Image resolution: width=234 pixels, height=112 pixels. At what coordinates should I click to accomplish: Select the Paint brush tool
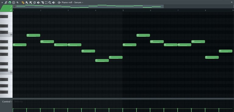(x=27, y=2)
